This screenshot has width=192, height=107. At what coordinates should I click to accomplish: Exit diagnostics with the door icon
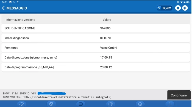(185, 8)
